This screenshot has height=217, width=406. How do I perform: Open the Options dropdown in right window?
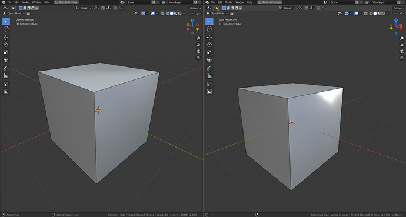pyautogui.click(x=398, y=8)
